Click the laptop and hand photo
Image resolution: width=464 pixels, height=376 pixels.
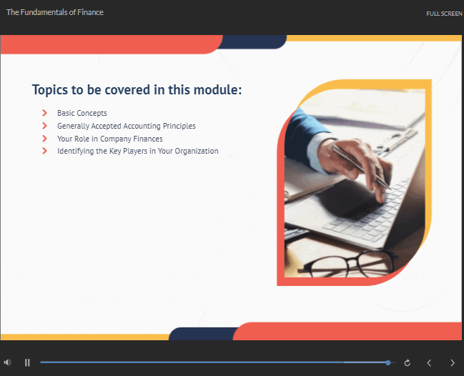coord(355,183)
